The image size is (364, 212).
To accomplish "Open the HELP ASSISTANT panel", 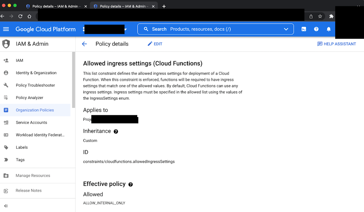I will 337,44.
